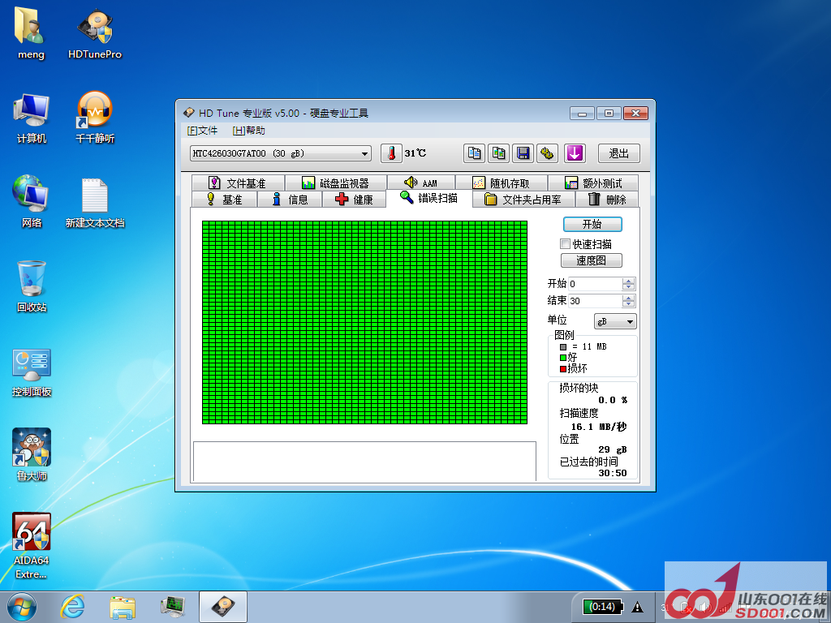Open the 单位 gB unit dropdown

(x=615, y=321)
